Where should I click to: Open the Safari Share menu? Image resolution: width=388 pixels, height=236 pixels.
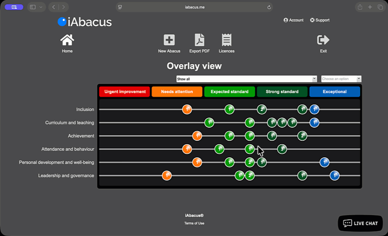(x=360, y=7)
